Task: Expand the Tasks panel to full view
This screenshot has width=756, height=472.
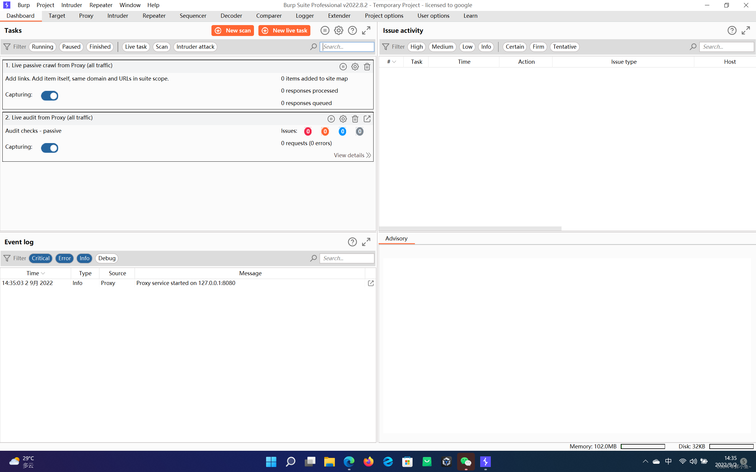Action: pos(366,30)
